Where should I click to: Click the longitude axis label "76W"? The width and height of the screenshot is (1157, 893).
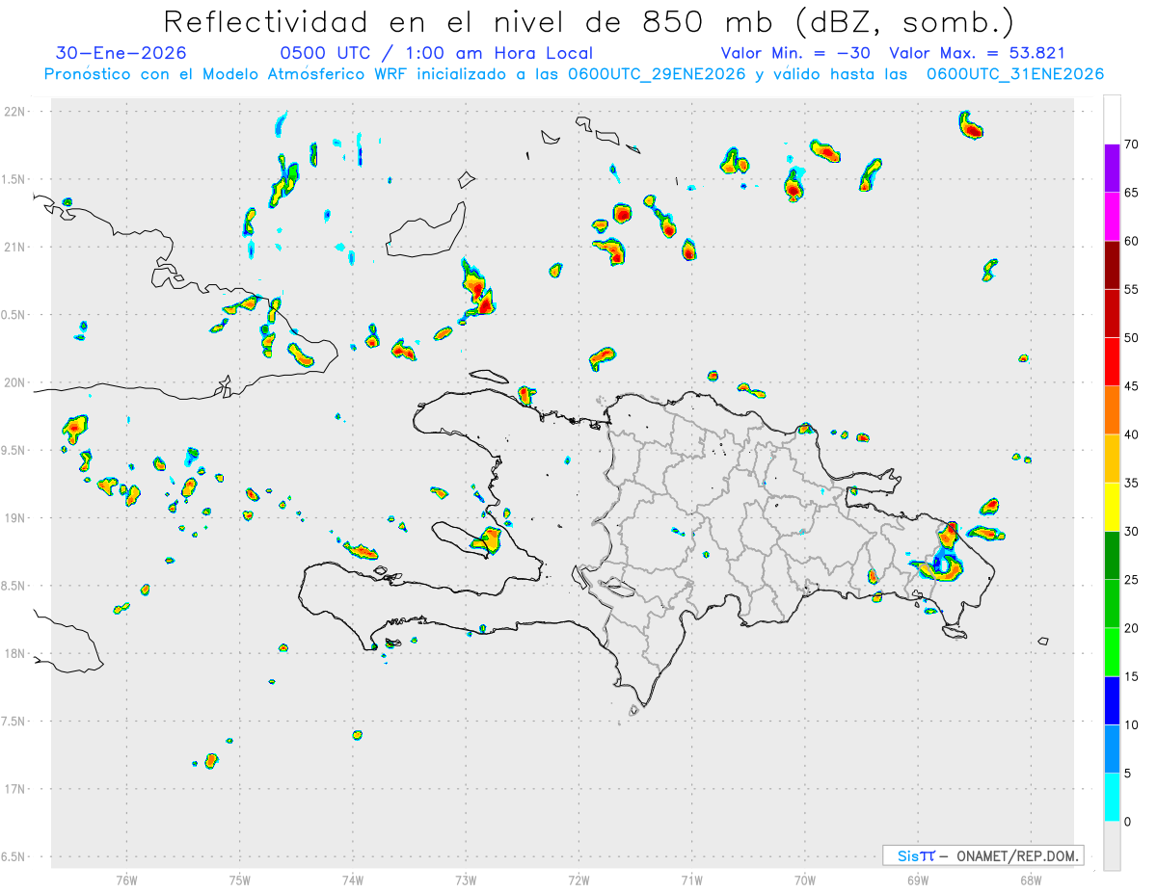pyautogui.click(x=126, y=880)
